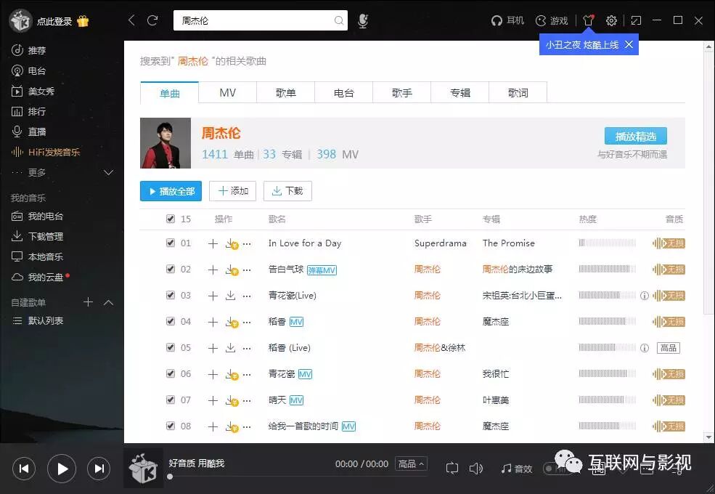
Task: Switch to the MV tab
Action: (227, 93)
